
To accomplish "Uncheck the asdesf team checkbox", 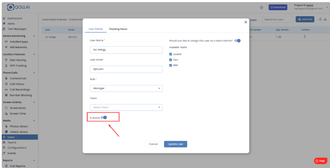I will click(x=170, y=54).
